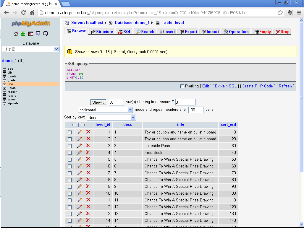
Task: Edit row with level_id 14
Action: [x=79, y=220]
